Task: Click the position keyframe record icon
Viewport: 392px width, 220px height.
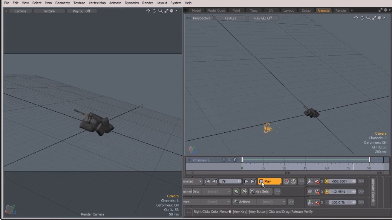Action: point(317,181)
